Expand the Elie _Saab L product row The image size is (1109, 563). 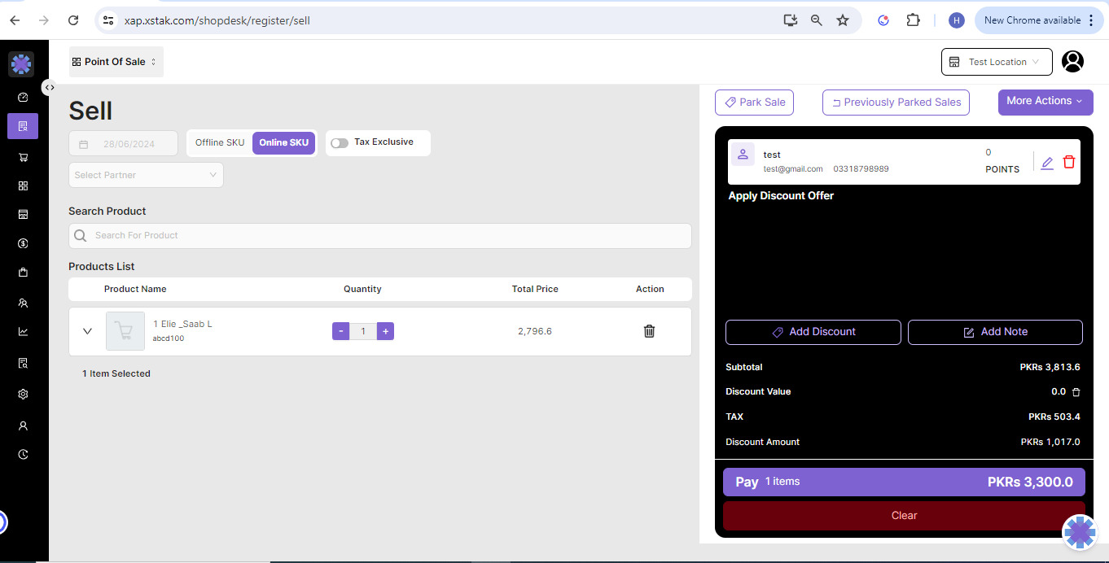88,331
